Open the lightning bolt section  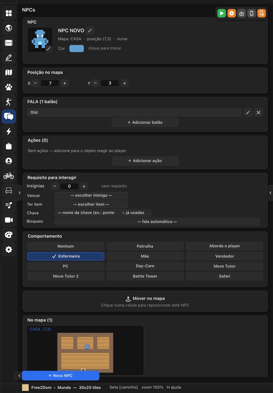9,131
